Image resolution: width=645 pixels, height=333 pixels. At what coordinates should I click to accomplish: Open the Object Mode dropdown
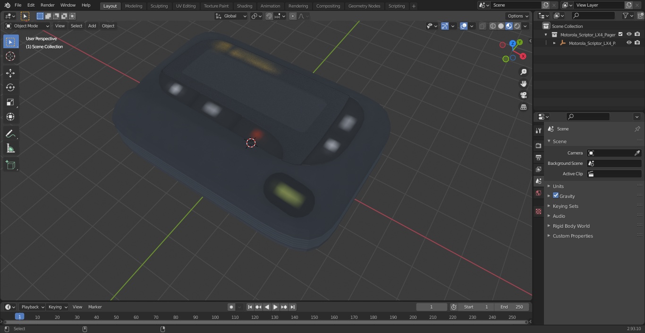tap(27, 26)
